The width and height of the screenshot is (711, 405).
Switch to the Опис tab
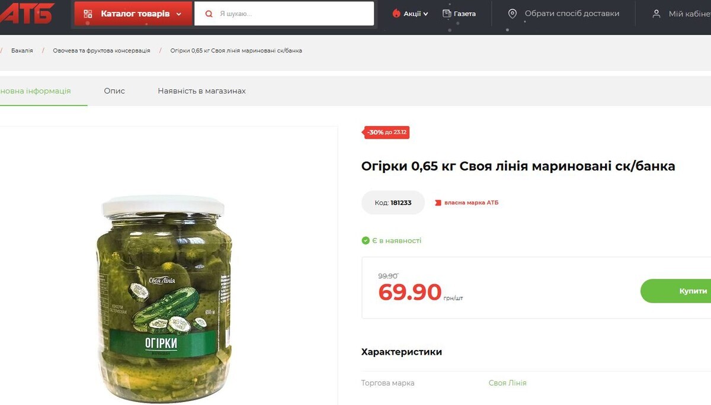click(x=114, y=91)
